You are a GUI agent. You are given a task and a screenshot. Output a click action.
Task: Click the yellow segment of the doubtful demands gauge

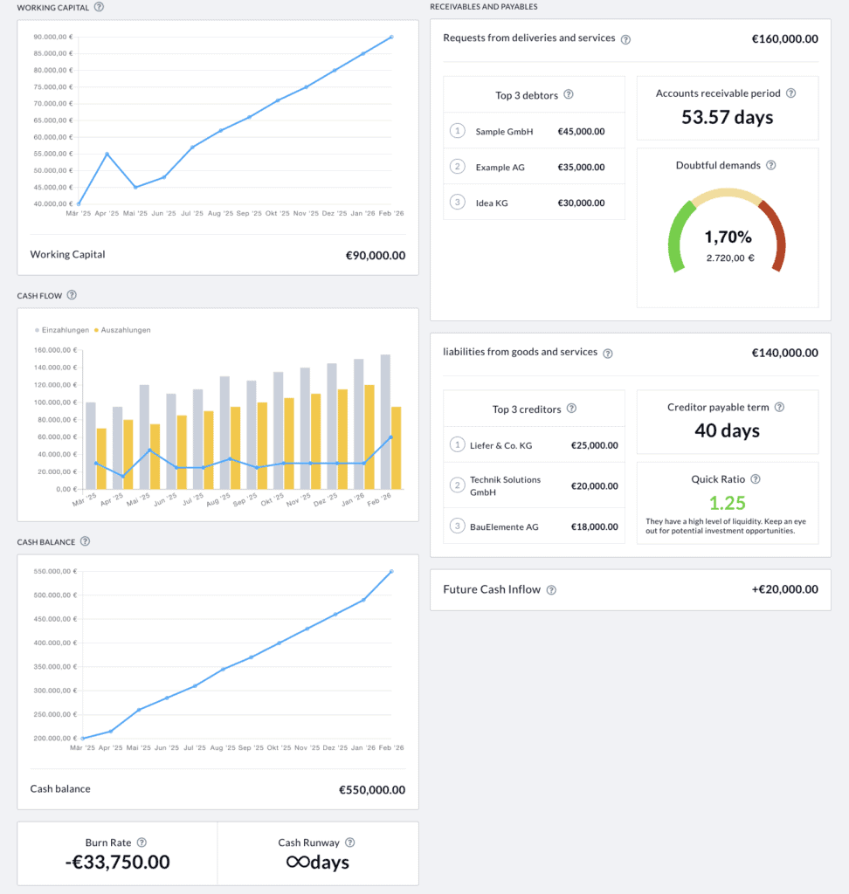(727, 194)
